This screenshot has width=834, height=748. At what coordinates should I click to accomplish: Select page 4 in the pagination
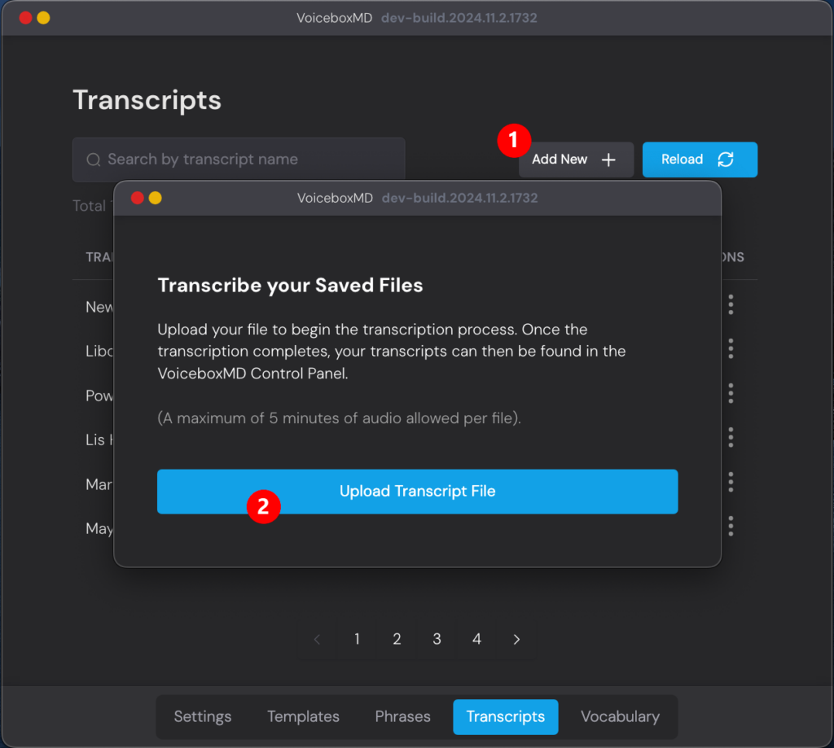(x=476, y=639)
